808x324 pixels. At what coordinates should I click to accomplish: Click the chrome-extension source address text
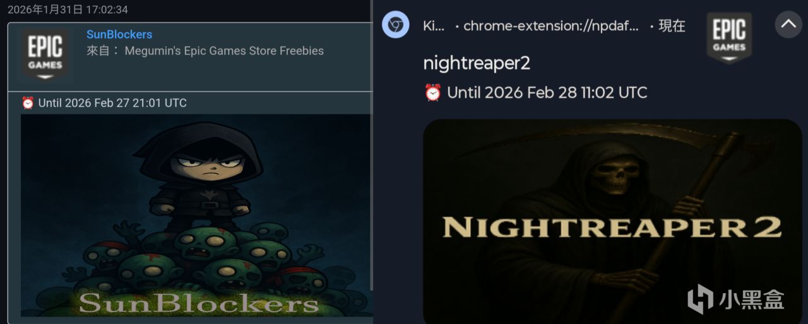tap(551, 26)
